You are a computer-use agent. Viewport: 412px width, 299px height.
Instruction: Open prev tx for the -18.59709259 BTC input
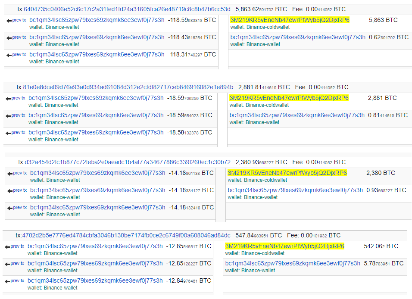[16, 98]
